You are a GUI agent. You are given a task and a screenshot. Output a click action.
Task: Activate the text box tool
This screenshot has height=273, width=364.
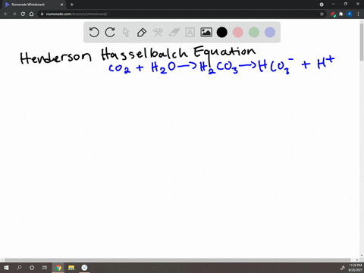tap(190, 33)
